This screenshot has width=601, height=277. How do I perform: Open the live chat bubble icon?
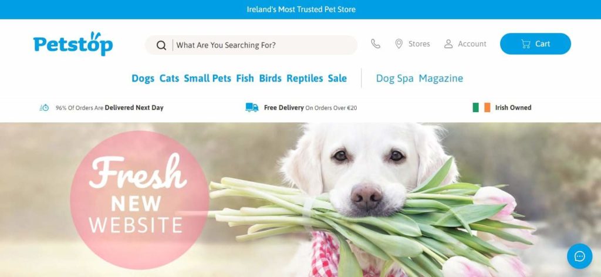(579, 256)
